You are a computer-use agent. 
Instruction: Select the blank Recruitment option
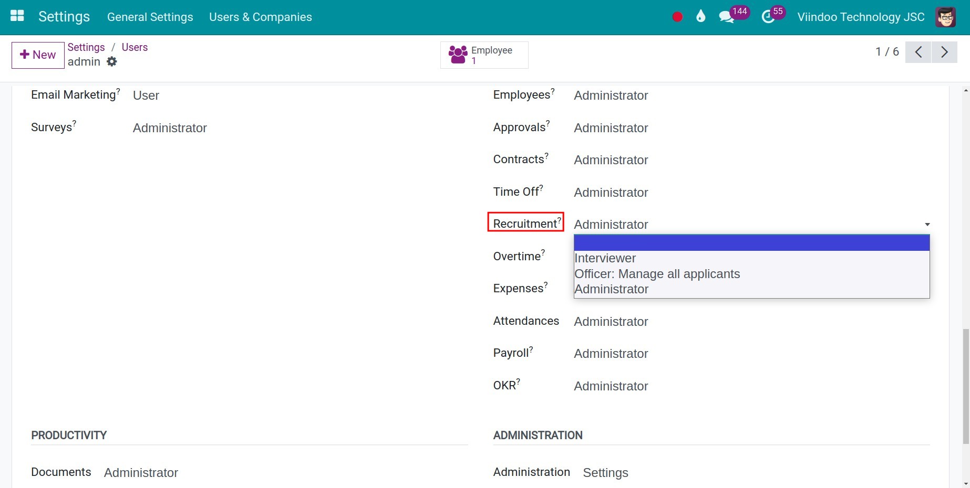(x=752, y=243)
